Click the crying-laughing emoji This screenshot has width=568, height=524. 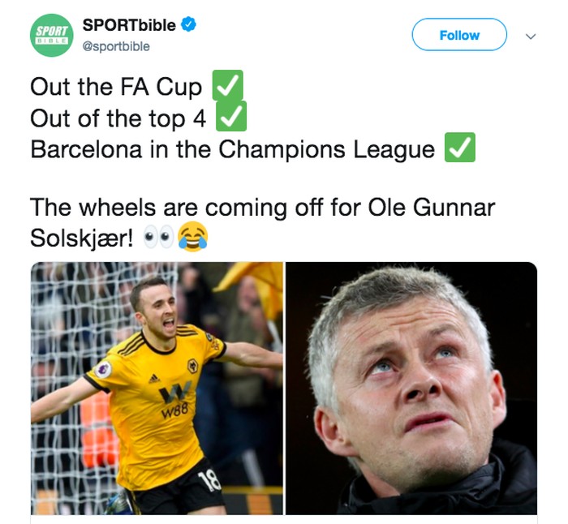tap(192, 237)
